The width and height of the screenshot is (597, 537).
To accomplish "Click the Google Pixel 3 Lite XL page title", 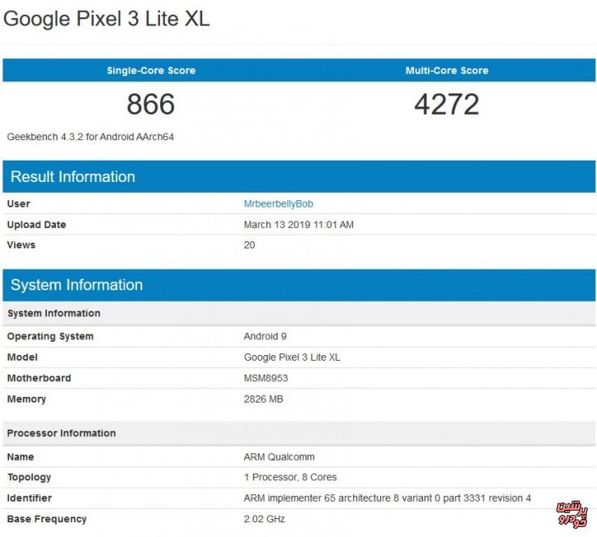I will point(107,19).
